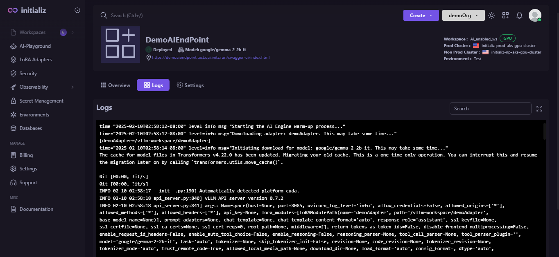Viewport: 559px width, 257px height.
Task: Click the magnifier icon in top search
Action: 104,15
